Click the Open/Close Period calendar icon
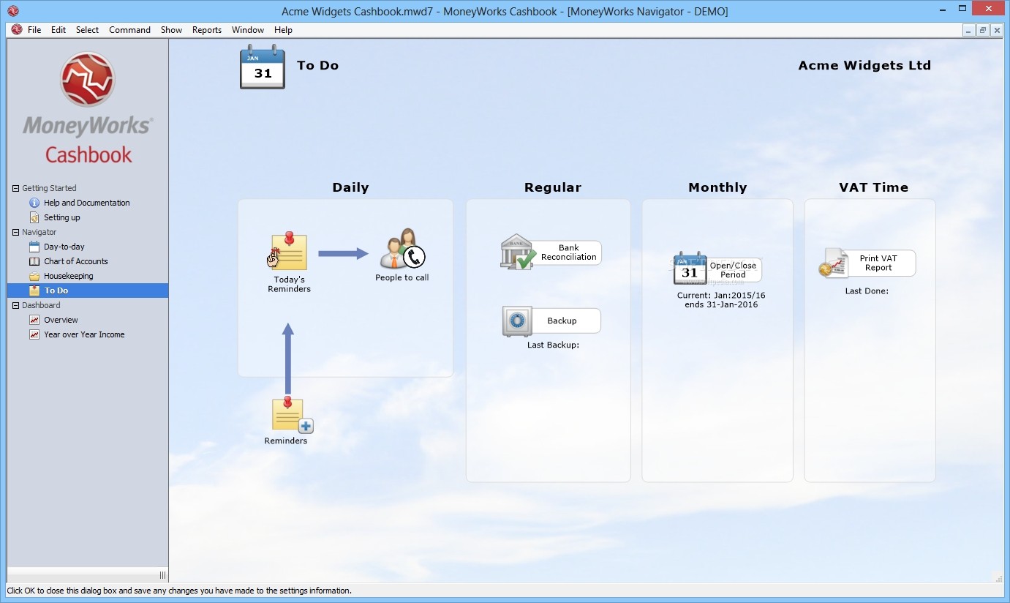The width and height of the screenshot is (1010, 603). coord(690,269)
